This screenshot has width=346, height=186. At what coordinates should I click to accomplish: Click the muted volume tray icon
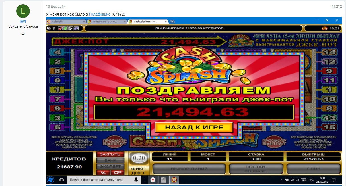click(297, 180)
